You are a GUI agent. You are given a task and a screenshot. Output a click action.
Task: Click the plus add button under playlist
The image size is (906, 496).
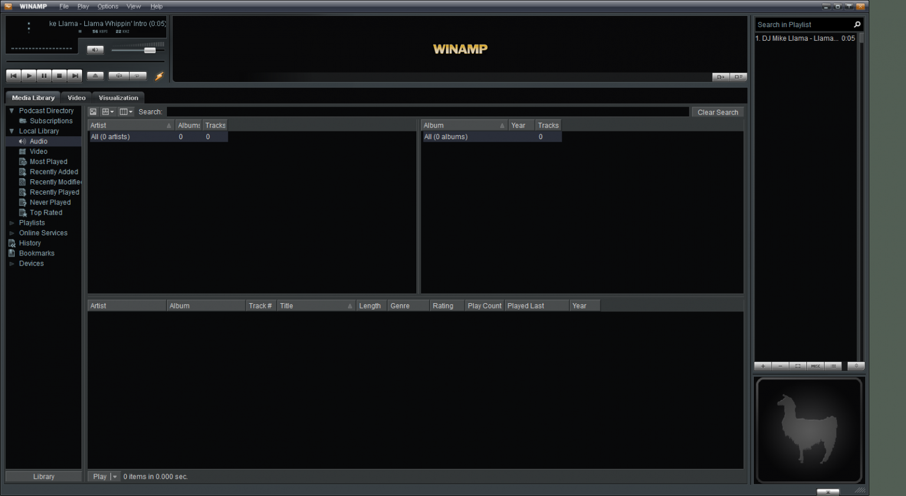pos(763,366)
